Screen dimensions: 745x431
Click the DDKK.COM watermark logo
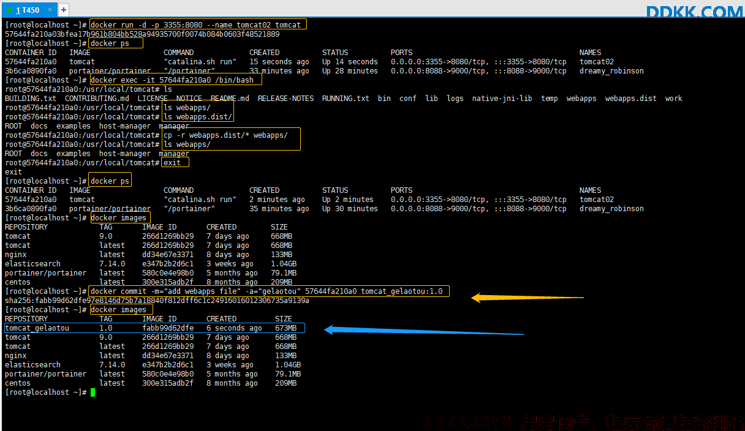coord(694,12)
